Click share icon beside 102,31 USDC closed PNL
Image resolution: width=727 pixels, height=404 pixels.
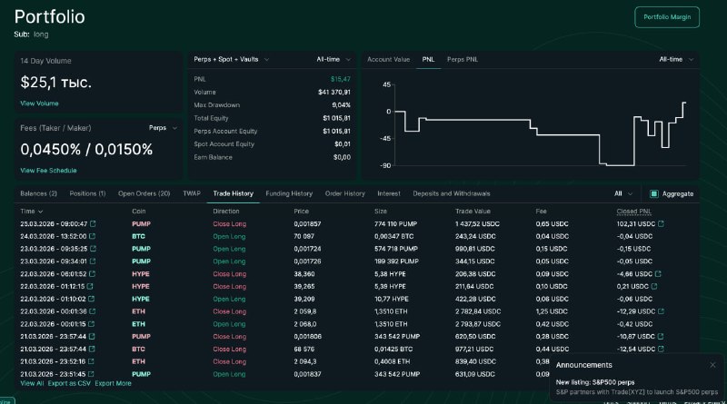click(661, 223)
